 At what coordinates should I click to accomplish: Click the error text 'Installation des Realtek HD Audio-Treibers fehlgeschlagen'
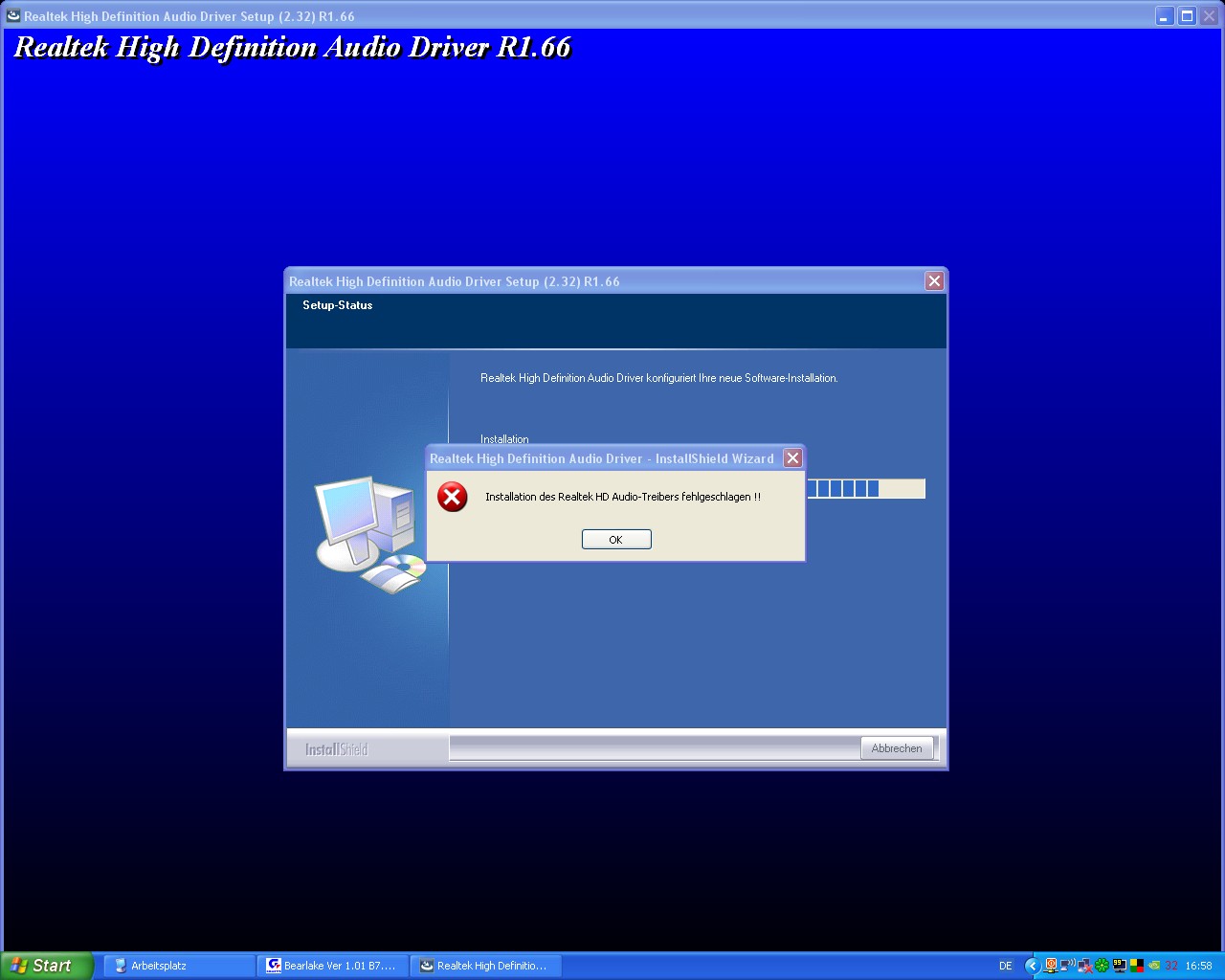tap(623, 497)
